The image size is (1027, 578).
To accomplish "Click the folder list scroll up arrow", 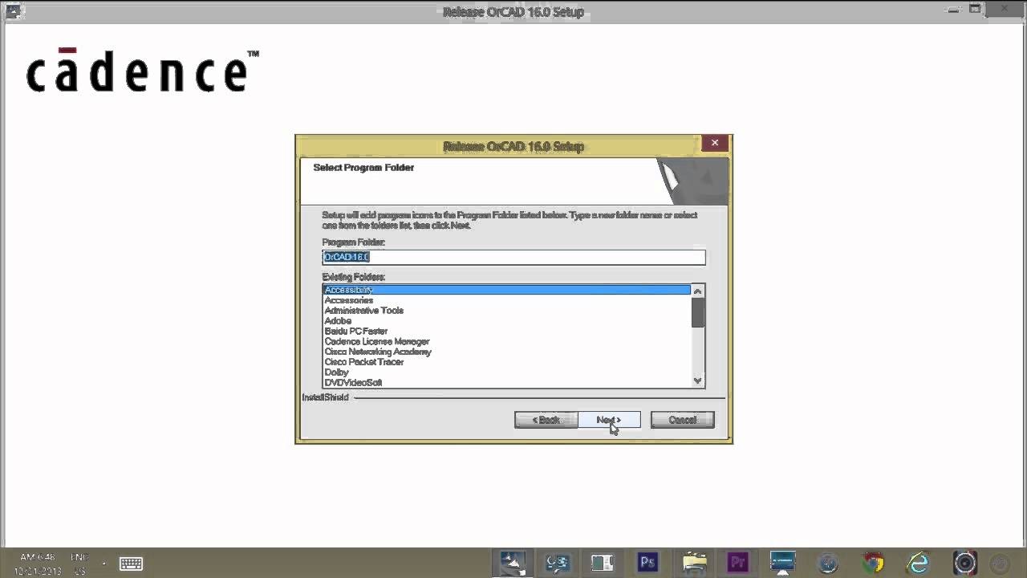I will 697,291.
